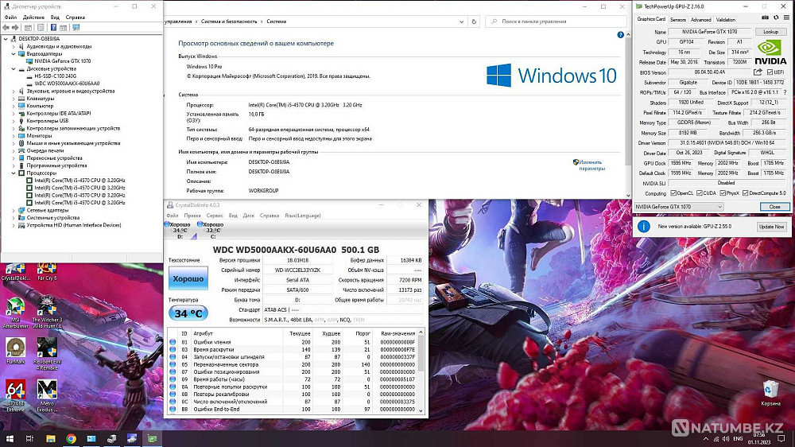Click the scan for hardware monitor icon in Device Manager toolbar
Screen dimensions: 795x447
coord(76,27)
